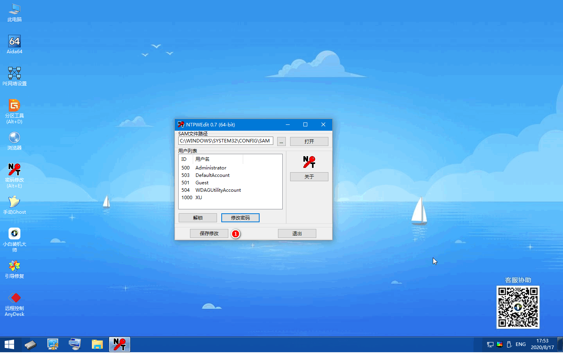563x353 pixels.
Task: Open 浏览器 browser desktop icon
Action: pyautogui.click(x=14, y=138)
